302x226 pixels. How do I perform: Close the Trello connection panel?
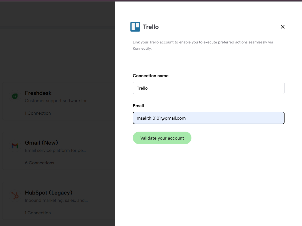tap(283, 27)
